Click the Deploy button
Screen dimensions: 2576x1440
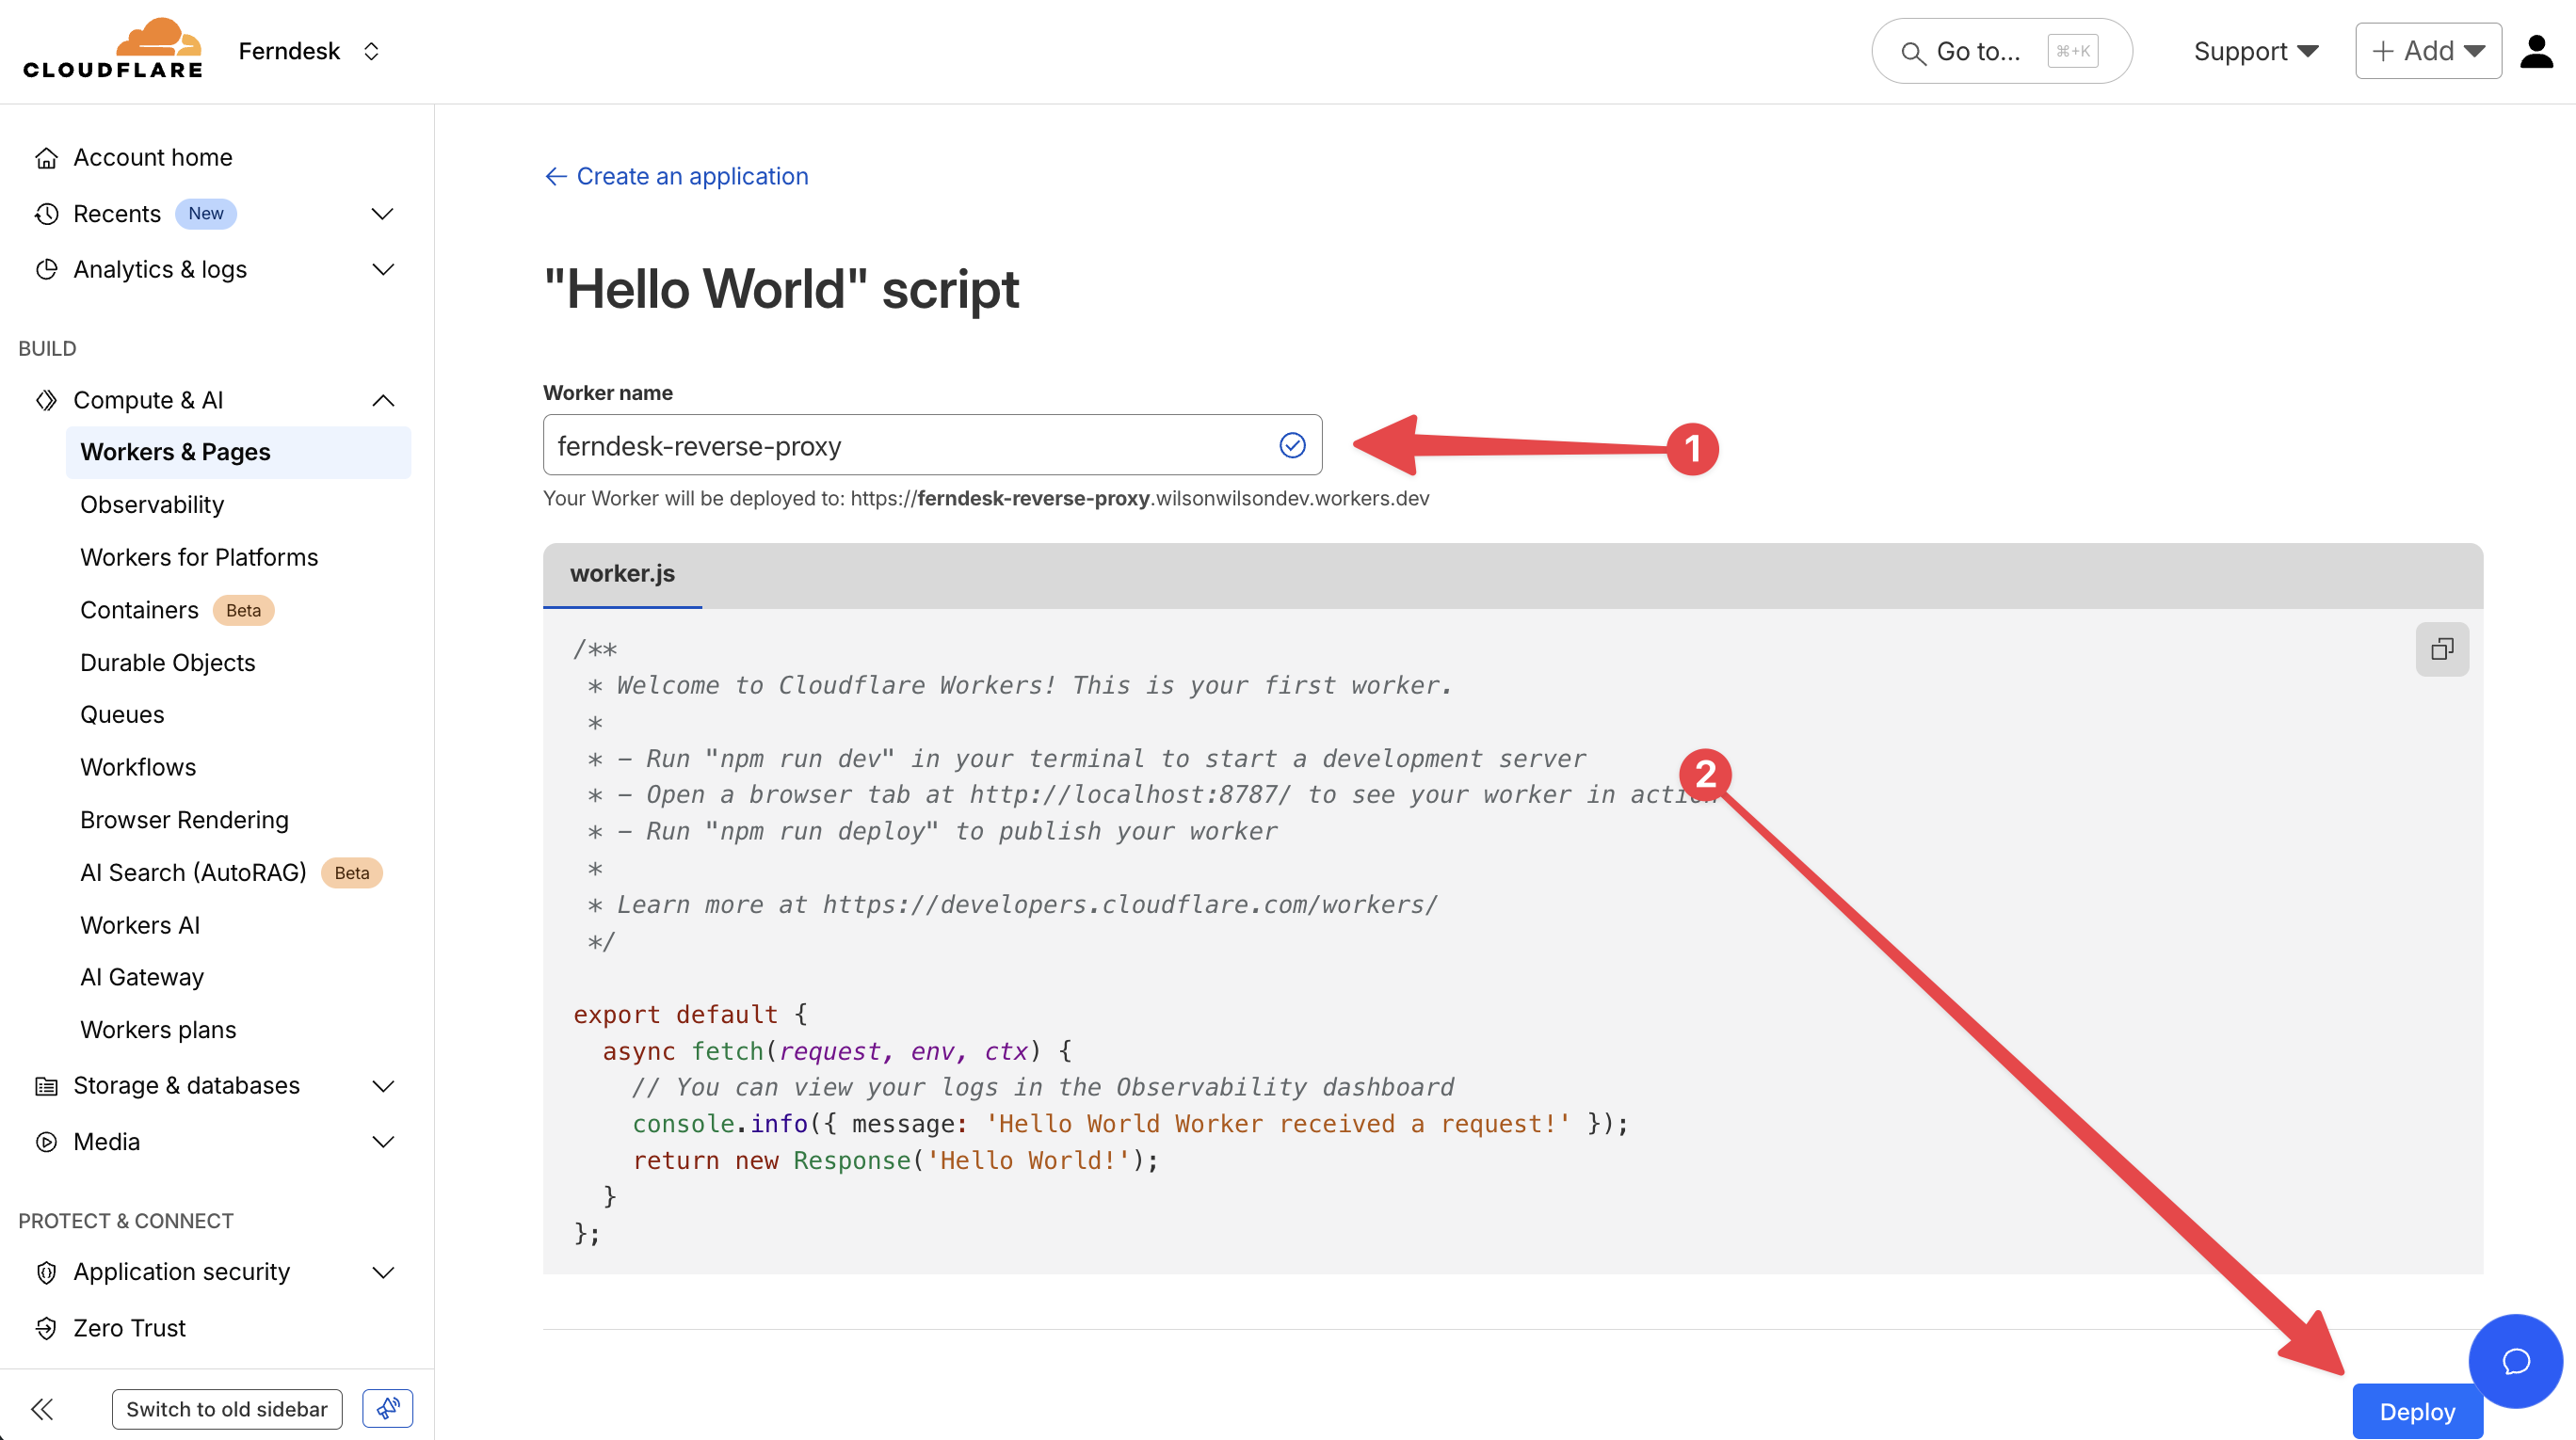[x=2415, y=1411]
